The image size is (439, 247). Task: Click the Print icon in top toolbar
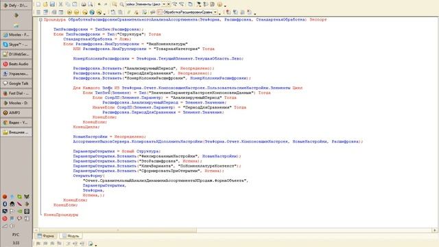point(84,4)
